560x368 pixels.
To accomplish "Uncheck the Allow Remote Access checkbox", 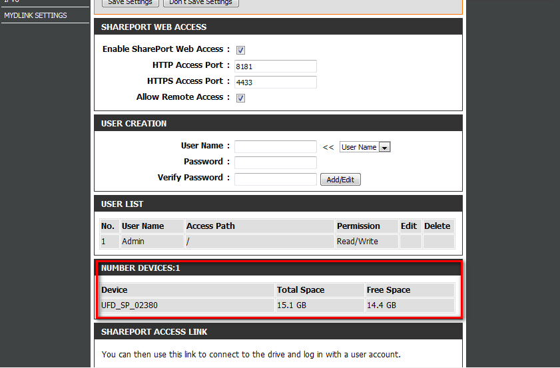I will click(241, 98).
